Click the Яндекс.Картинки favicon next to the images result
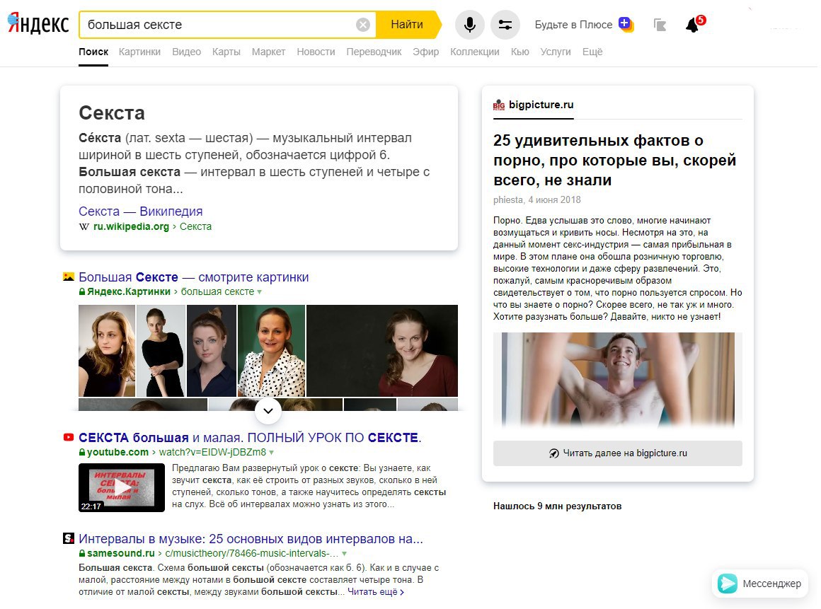 (x=68, y=277)
